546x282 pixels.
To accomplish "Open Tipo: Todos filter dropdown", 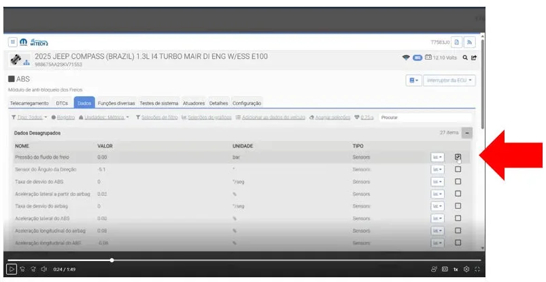I will pos(29,117).
